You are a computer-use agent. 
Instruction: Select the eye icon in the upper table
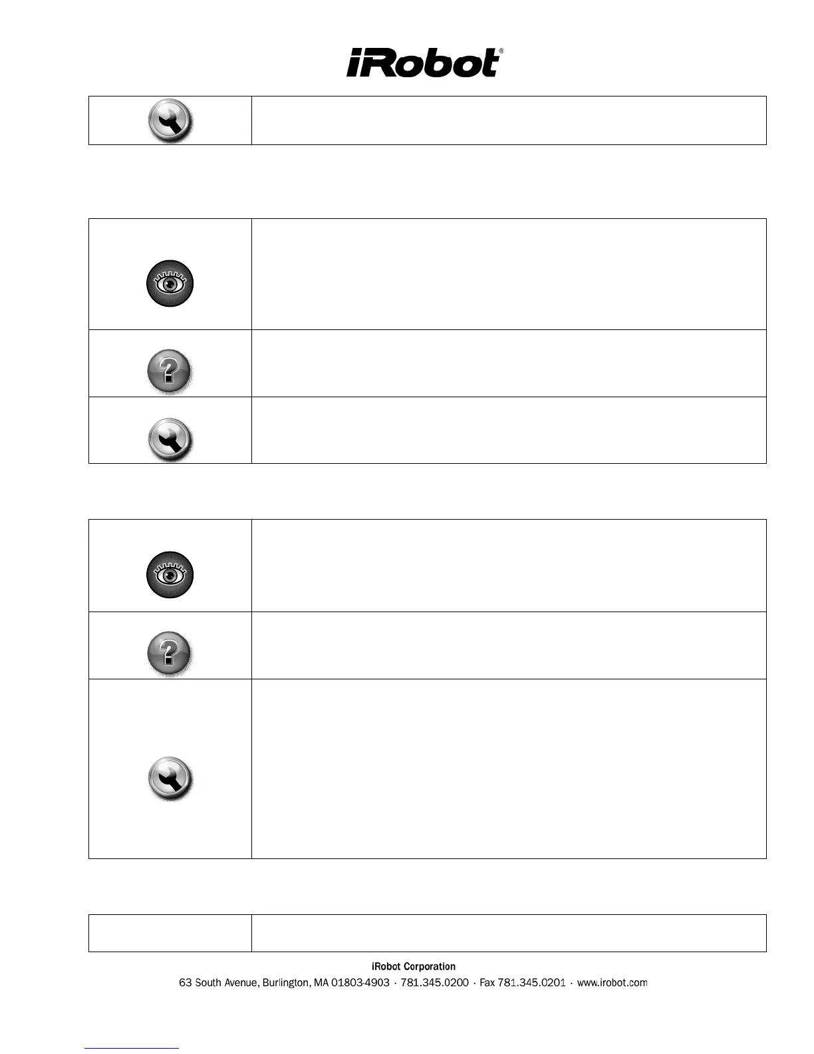tap(170, 283)
